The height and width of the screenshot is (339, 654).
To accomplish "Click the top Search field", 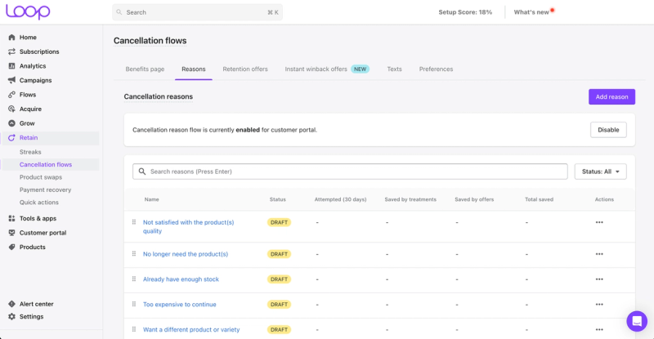I will (x=197, y=12).
